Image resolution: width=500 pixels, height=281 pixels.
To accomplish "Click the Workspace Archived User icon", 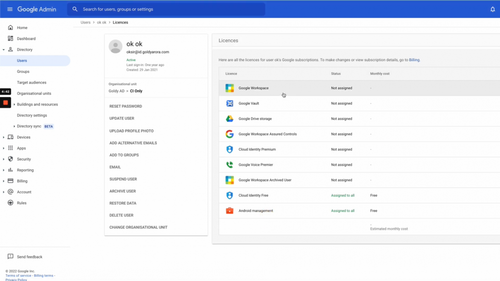I will click(230, 180).
